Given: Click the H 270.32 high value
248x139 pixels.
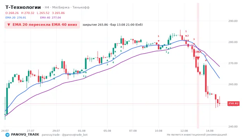Looking at the screenshot, I should (28, 13).
